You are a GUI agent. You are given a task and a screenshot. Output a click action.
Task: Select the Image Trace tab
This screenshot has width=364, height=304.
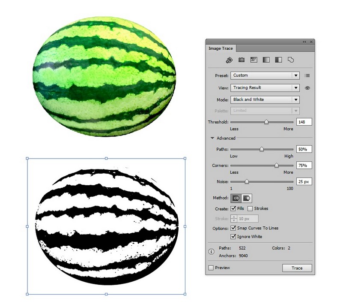coord(221,48)
